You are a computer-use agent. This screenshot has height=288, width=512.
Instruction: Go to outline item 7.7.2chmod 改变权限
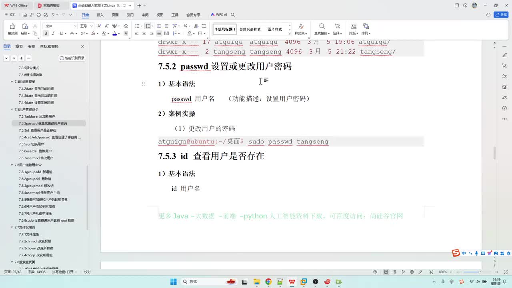click(35, 241)
